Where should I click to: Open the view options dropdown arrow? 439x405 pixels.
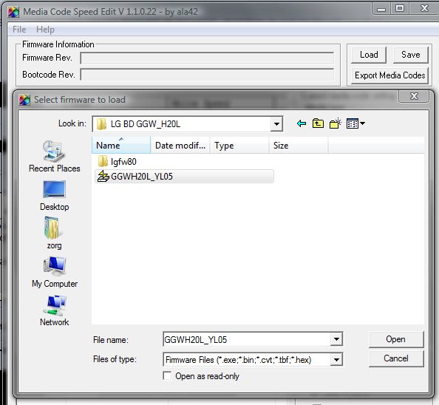[x=363, y=123]
